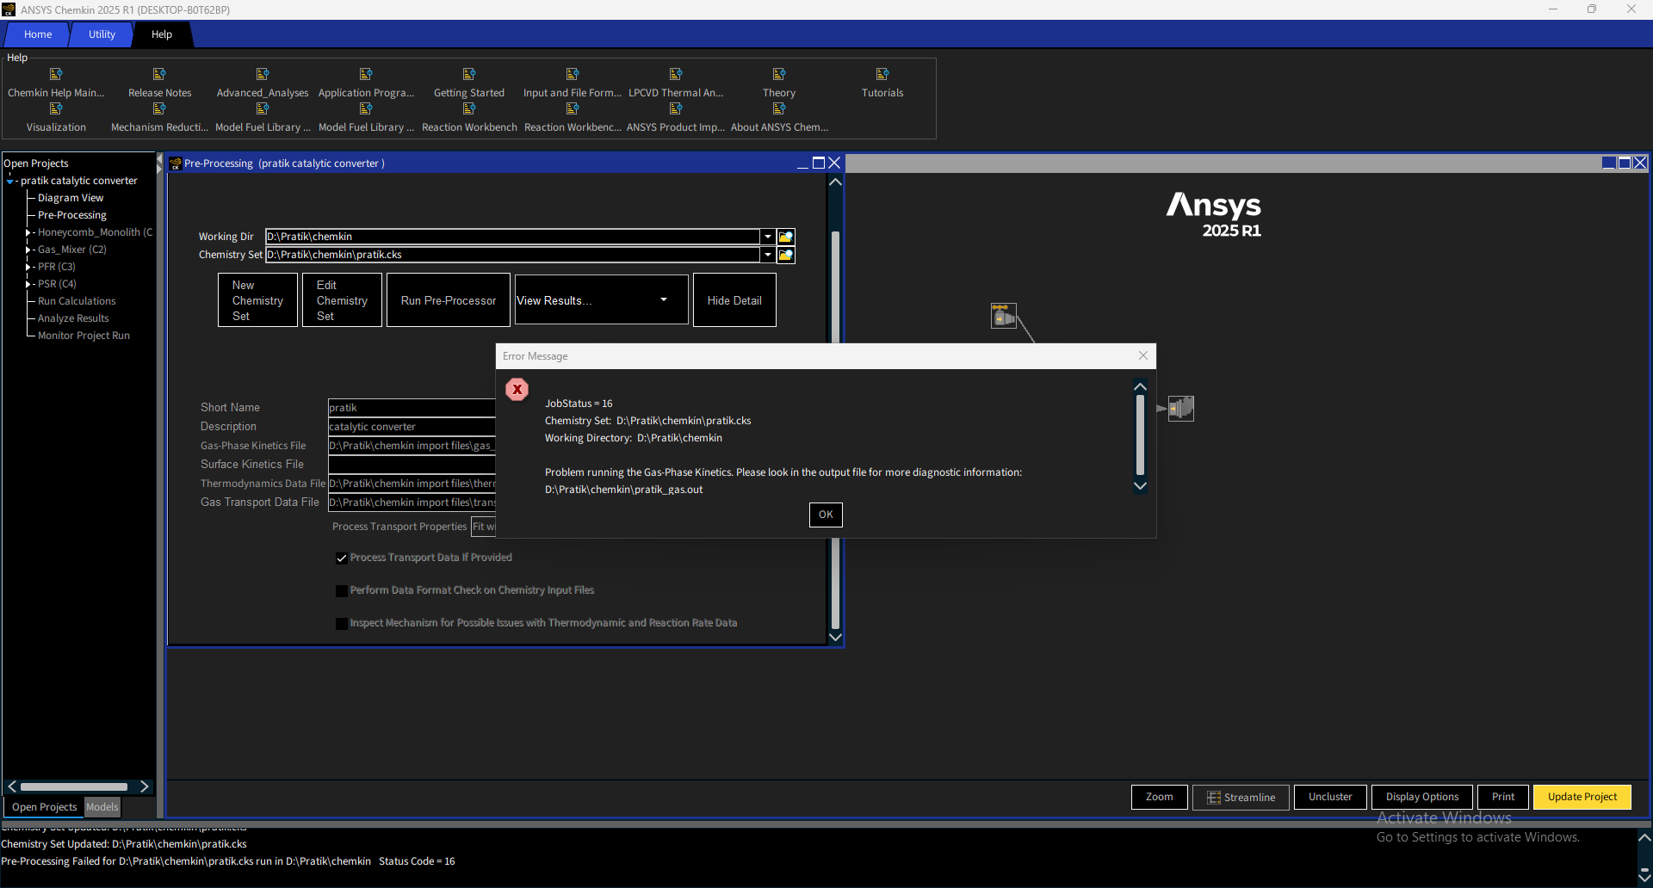This screenshot has width=1653, height=888.
Task: Click the Release Notes help icon
Action: [159, 75]
